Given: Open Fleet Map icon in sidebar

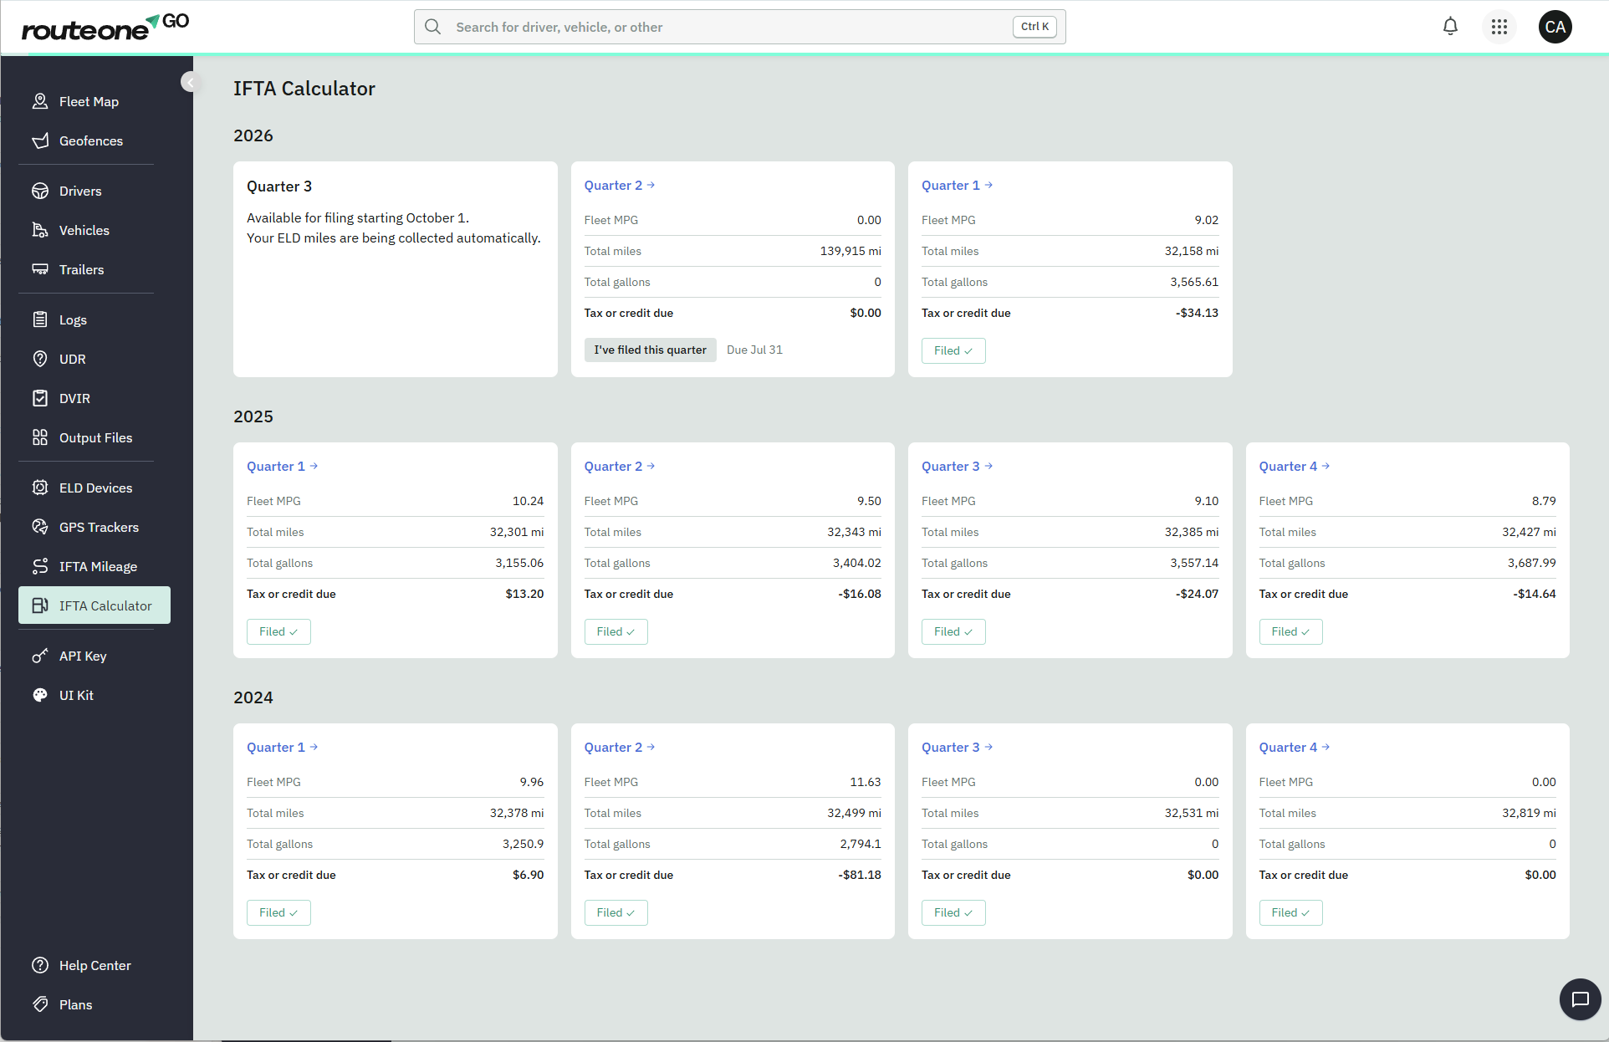Looking at the screenshot, I should point(40,101).
